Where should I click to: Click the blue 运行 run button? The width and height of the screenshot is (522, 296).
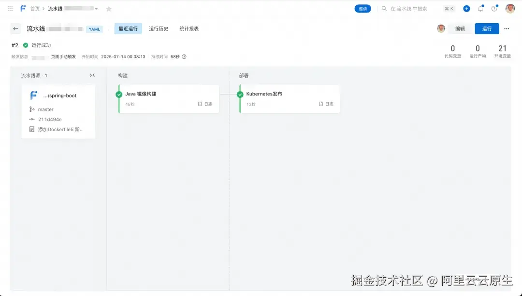(487, 28)
